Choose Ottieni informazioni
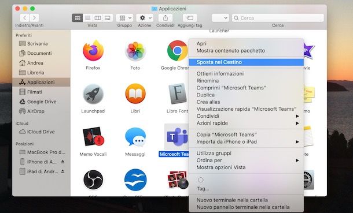The height and width of the screenshot is (213, 353). click(x=247, y=74)
